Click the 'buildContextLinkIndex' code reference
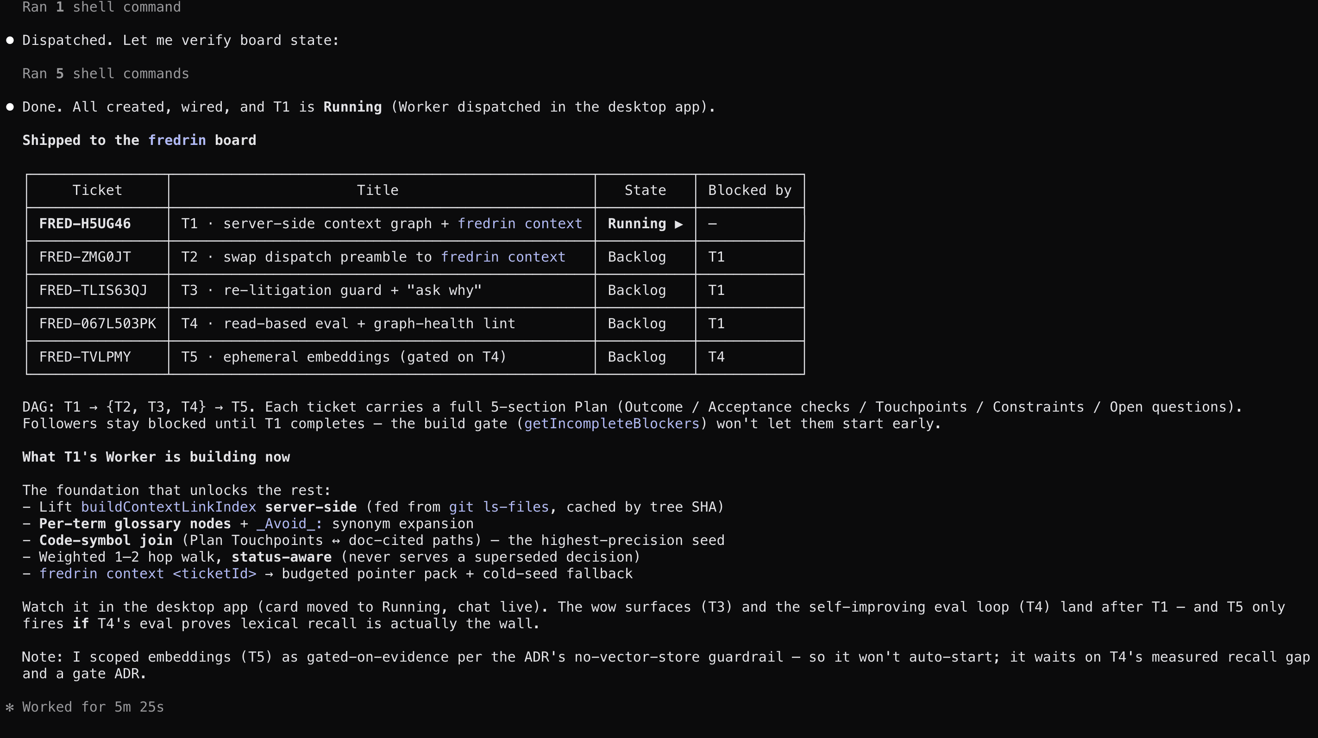 click(x=168, y=507)
